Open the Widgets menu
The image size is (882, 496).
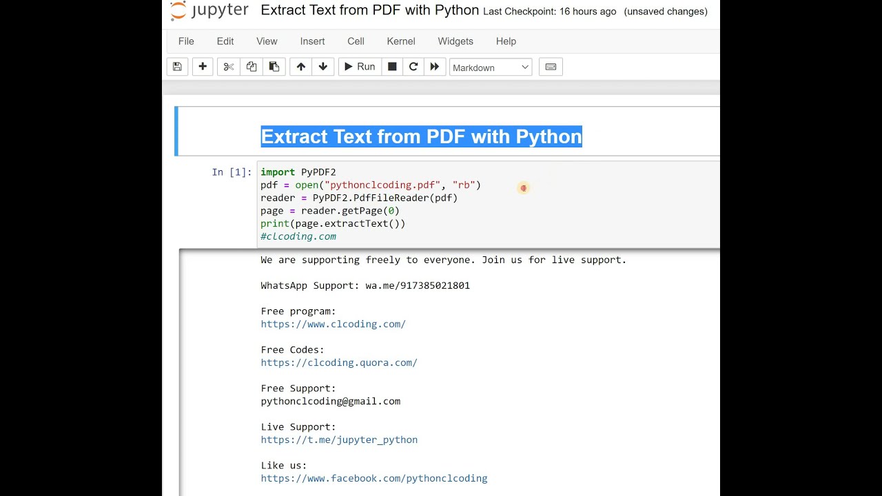point(455,41)
